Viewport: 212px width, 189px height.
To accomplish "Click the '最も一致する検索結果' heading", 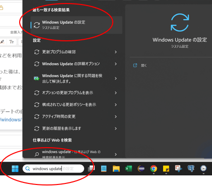I will coord(51,10).
